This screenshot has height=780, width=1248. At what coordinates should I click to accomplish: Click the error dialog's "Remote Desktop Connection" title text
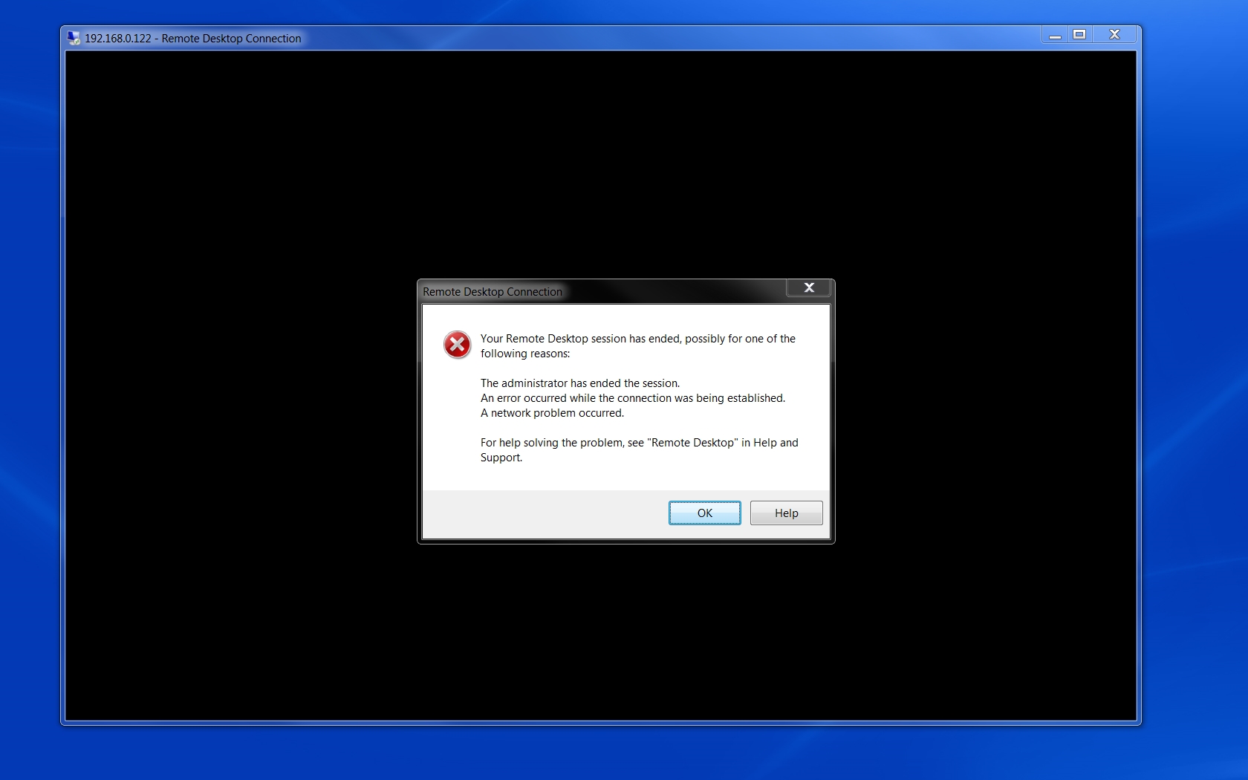493,292
